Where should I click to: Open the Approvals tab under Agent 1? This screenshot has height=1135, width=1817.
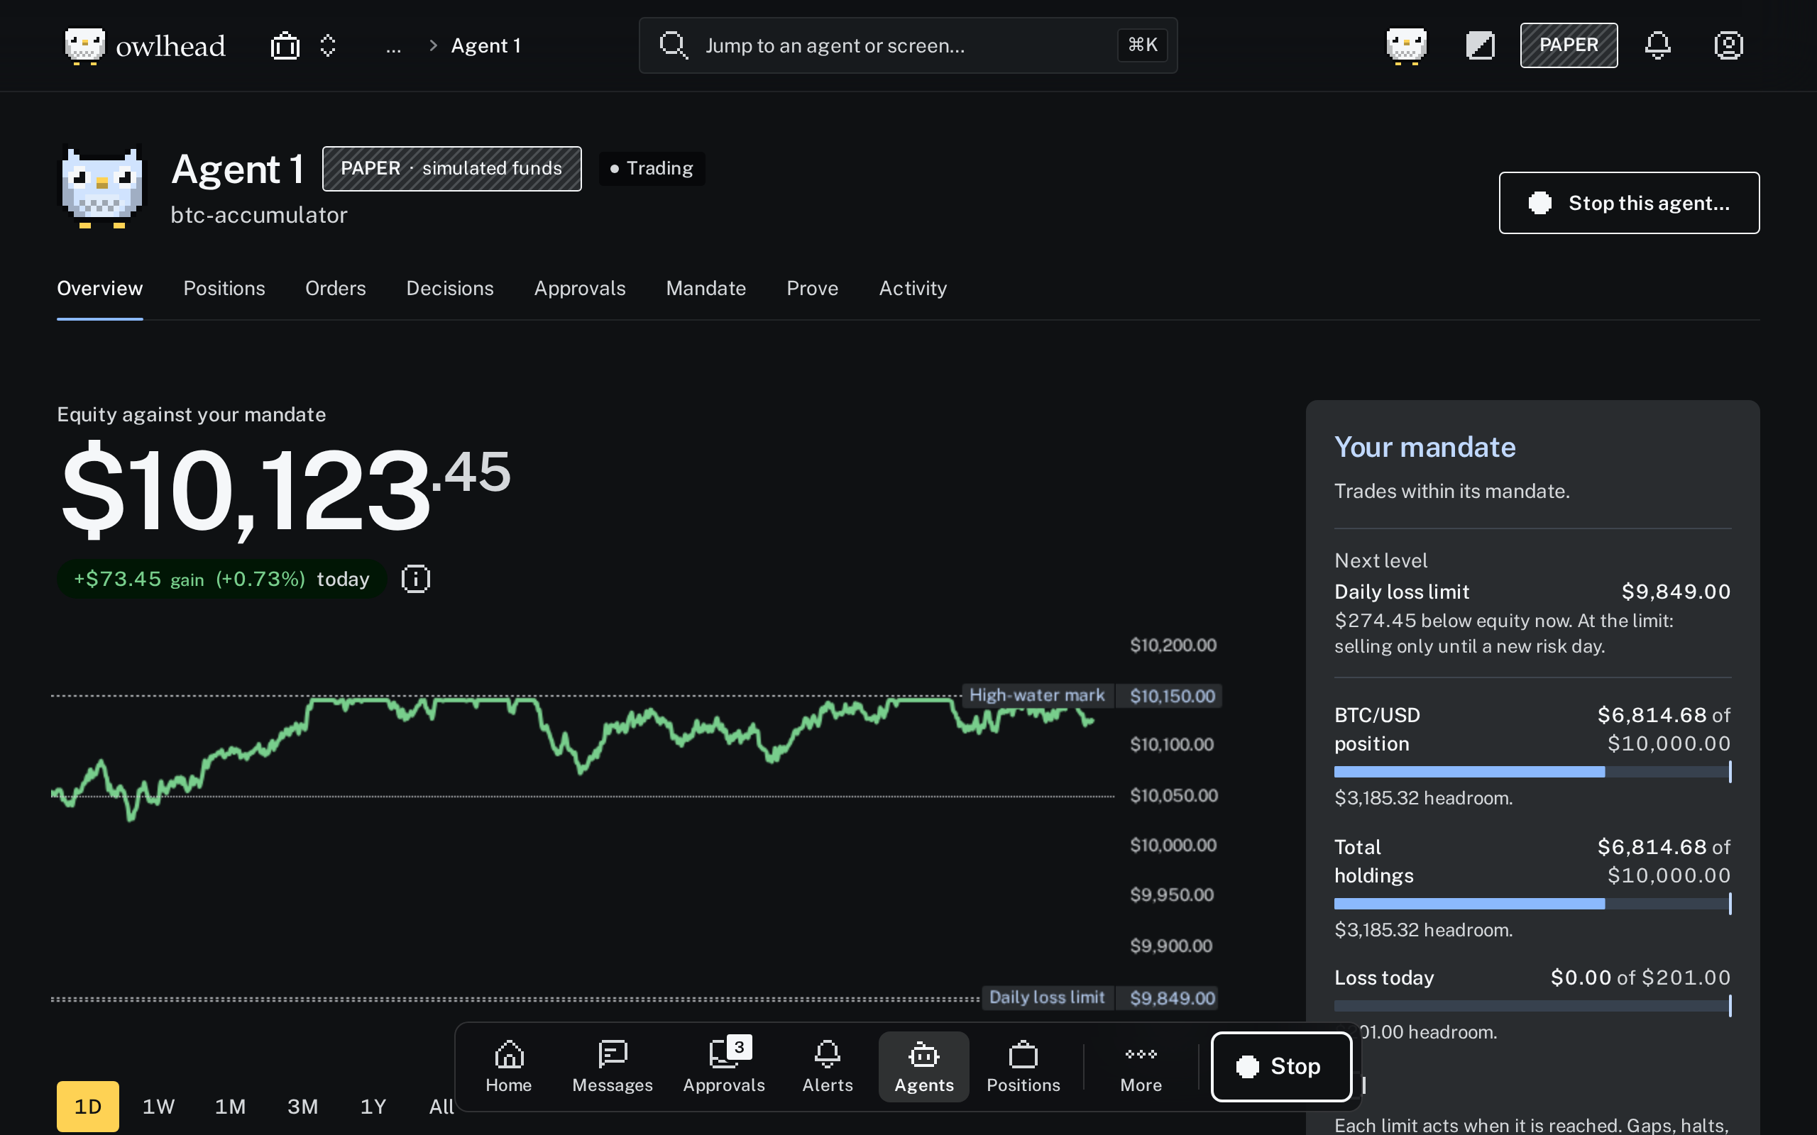pyautogui.click(x=580, y=288)
